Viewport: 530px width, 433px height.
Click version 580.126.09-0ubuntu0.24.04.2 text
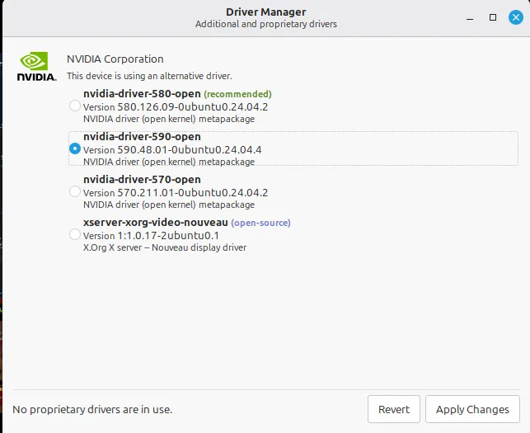pos(176,107)
